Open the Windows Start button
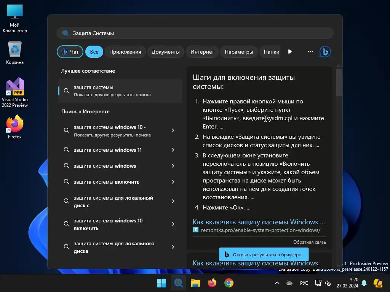 pos(161,283)
